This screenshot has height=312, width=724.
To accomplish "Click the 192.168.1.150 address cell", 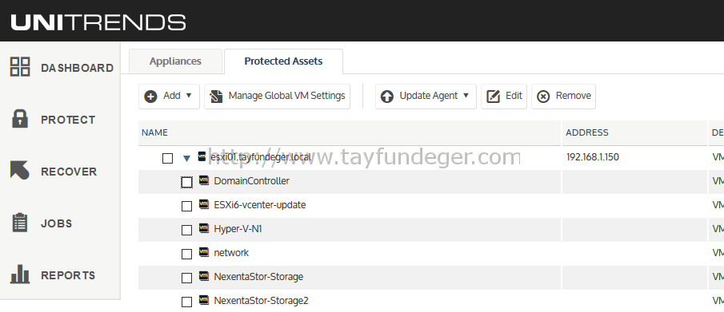I will (x=593, y=157).
